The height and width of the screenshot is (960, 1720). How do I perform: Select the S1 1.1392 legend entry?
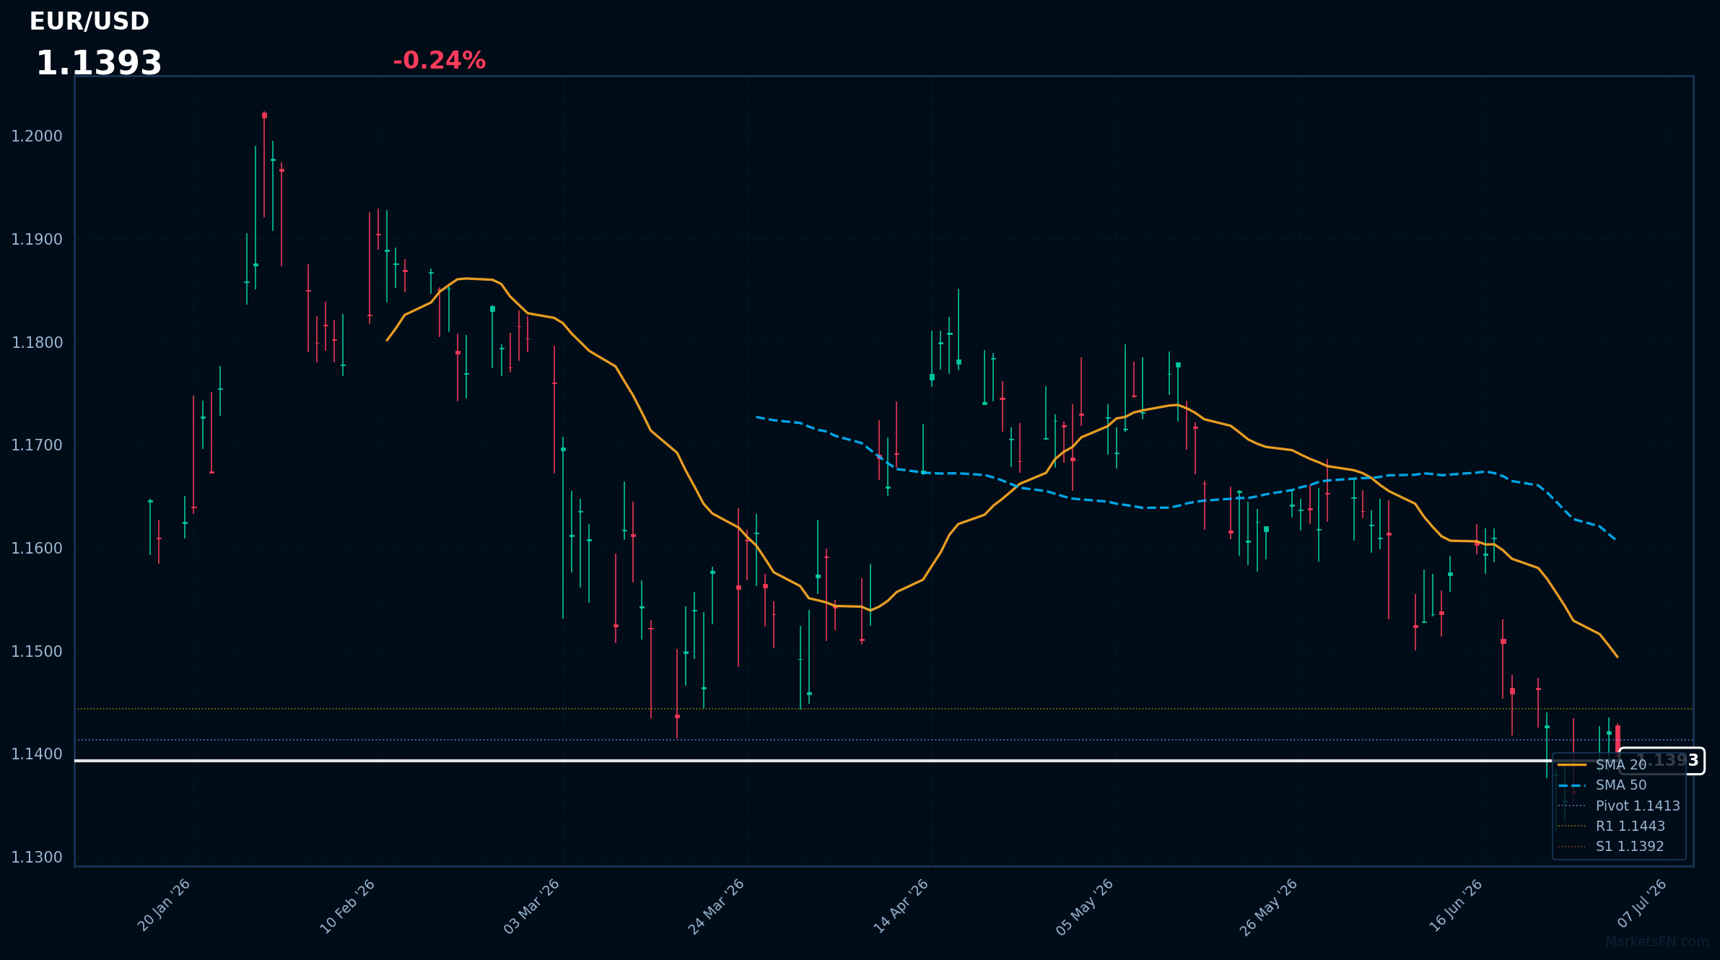tap(1611, 847)
